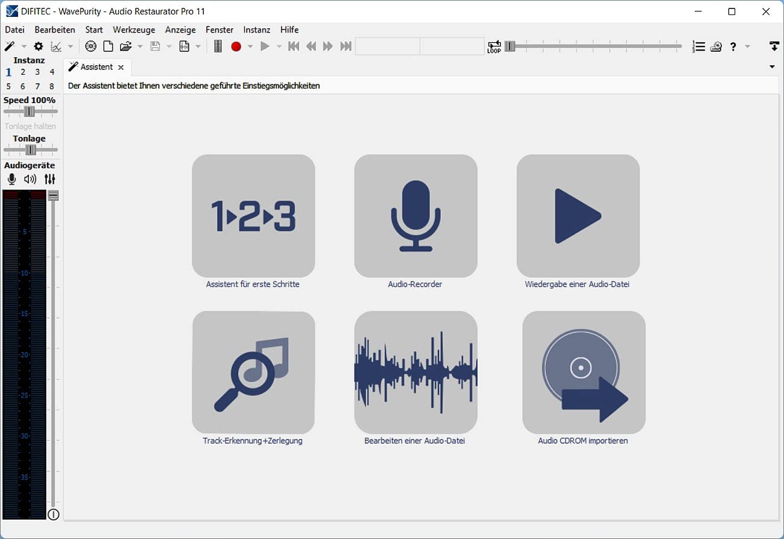This screenshot has height=539, width=784.
Task: Create a new file with the blank page icon
Action: (108, 46)
